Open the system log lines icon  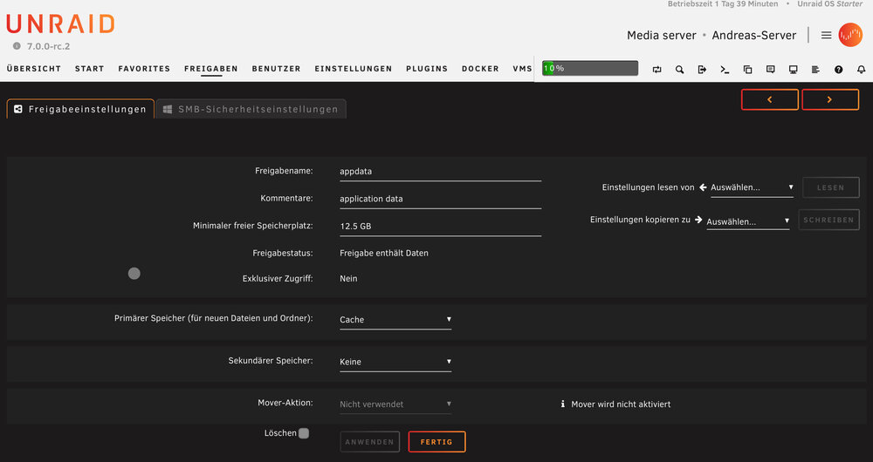click(815, 70)
